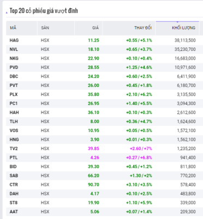
Task: Open SAB stock ticker
Action: click(x=14, y=176)
